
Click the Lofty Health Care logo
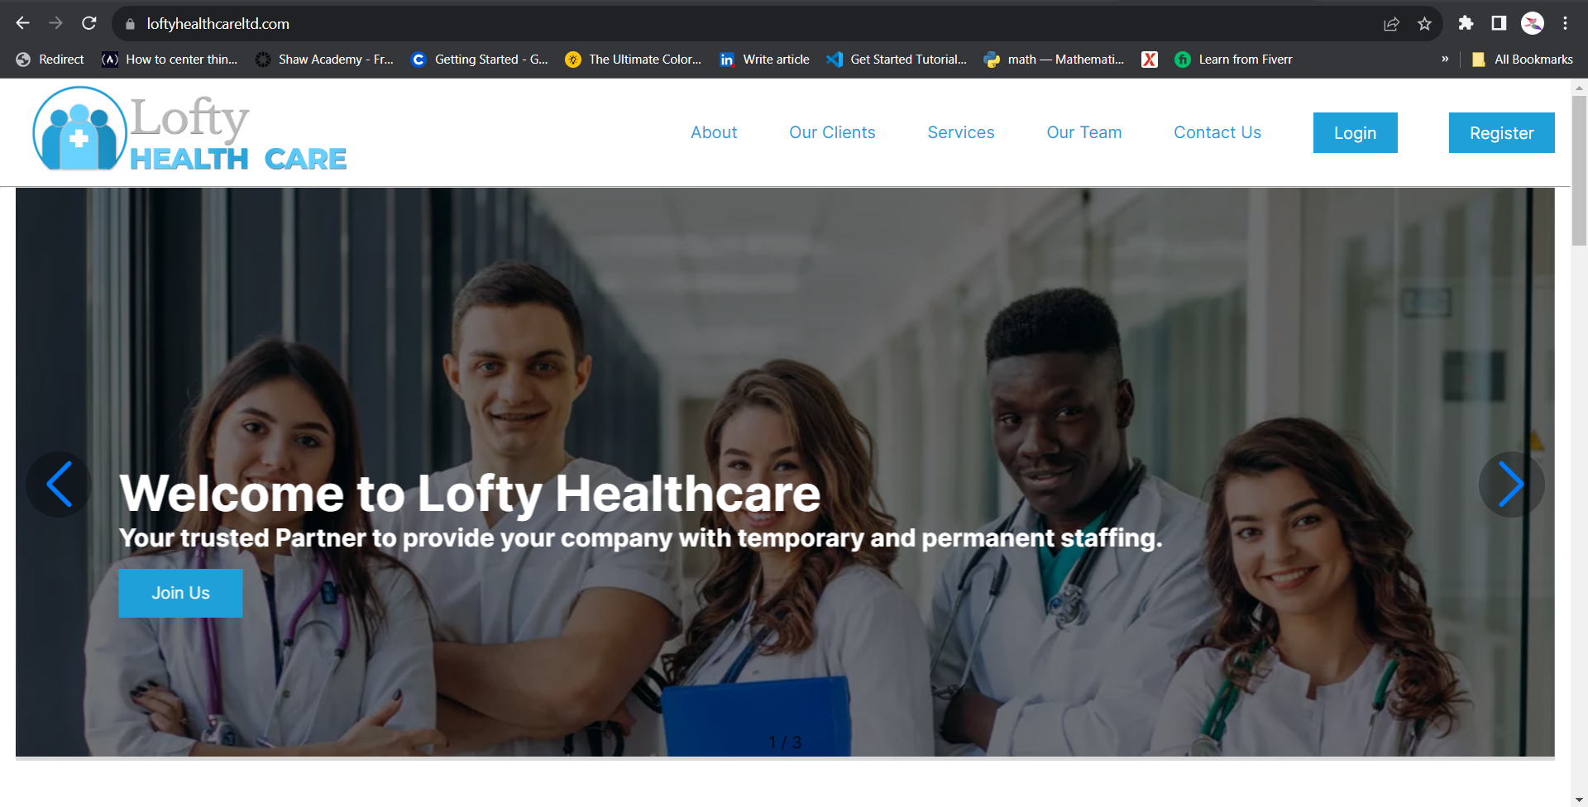click(189, 129)
